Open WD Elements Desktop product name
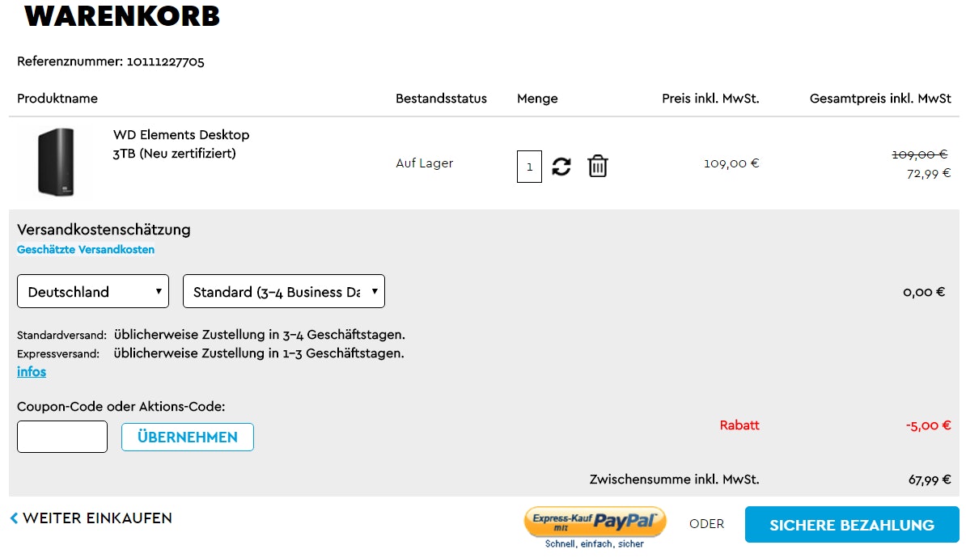This screenshot has height=558, width=966. coord(181,135)
